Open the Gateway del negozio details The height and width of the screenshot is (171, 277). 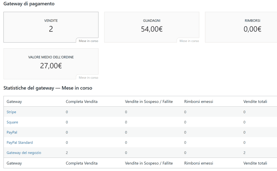(x=24, y=152)
